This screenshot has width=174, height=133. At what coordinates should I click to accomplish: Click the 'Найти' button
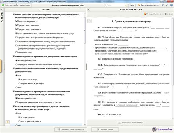pyautogui.click(x=132, y=5)
